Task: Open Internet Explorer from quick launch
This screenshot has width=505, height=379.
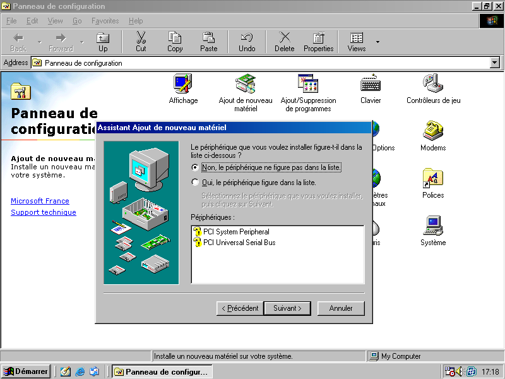Action: click(80, 371)
